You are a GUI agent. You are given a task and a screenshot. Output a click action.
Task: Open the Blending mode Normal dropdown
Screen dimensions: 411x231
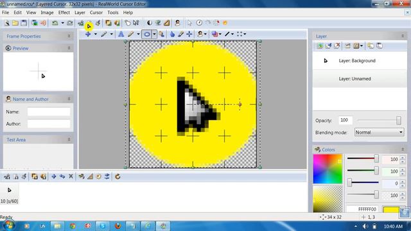coord(379,132)
